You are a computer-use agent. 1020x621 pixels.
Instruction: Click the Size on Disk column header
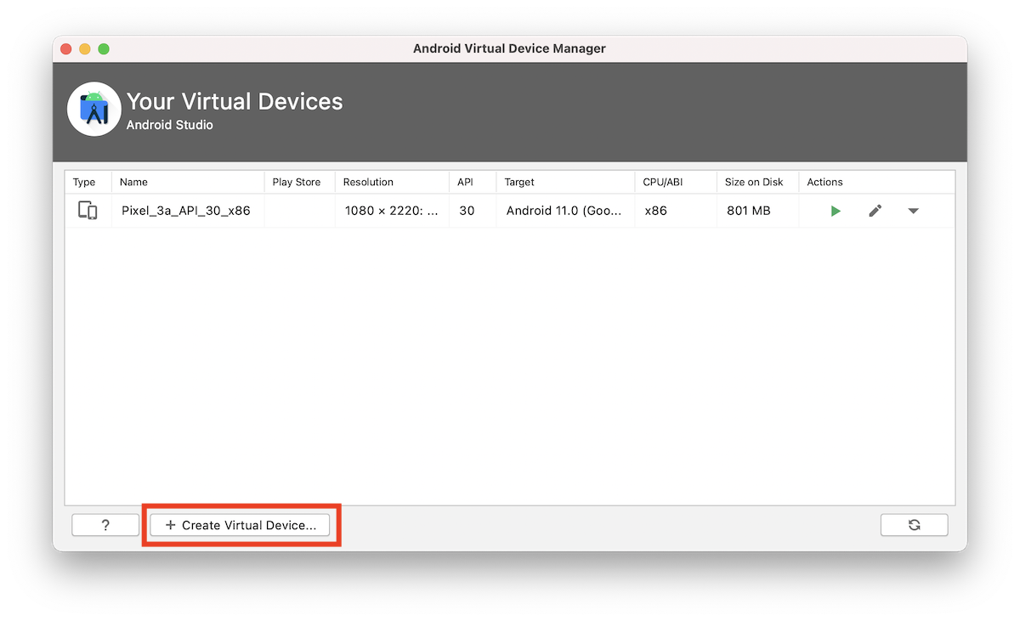tap(757, 182)
